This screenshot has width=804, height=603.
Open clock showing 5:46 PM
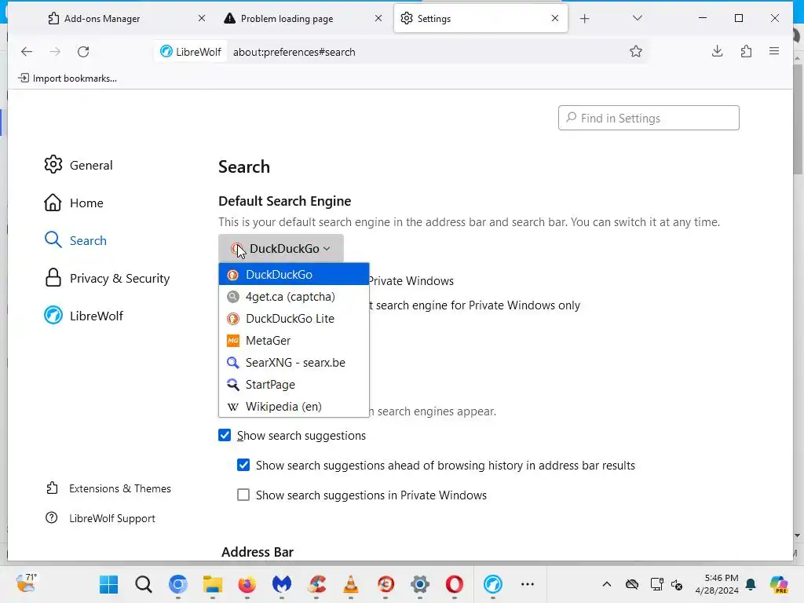[x=717, y=584]
